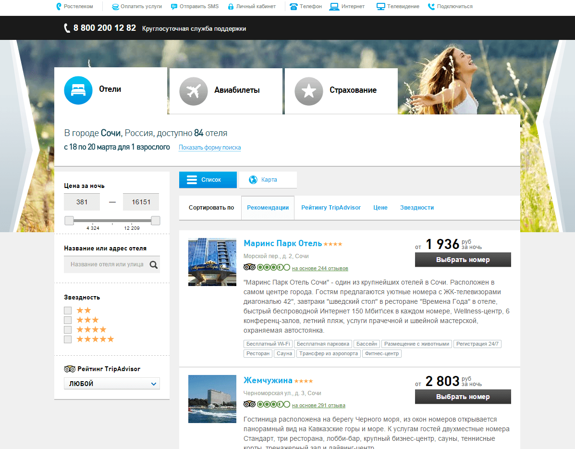The height and width of the screenshot is (449, 575).
Task: Open the Маринс Парк Отель photo thumbnail
Action: click(x=212, y=262)
